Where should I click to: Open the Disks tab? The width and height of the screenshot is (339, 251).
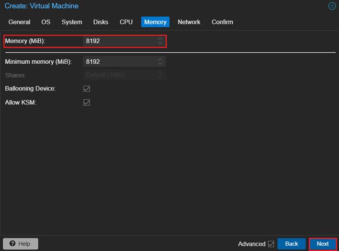coord(101,22)
